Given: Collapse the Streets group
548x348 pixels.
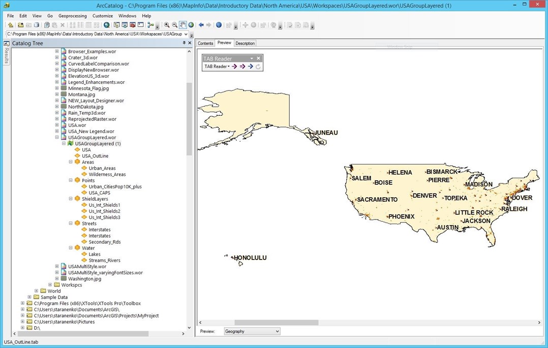Looking at the screenshot, I should coord(71,223).
